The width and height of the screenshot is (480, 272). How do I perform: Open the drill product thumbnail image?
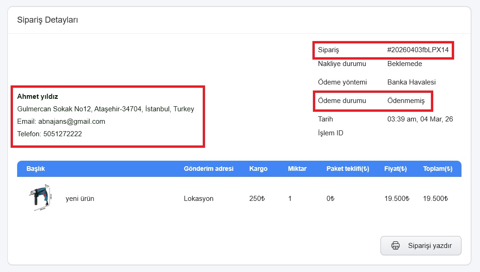(40, 198)
